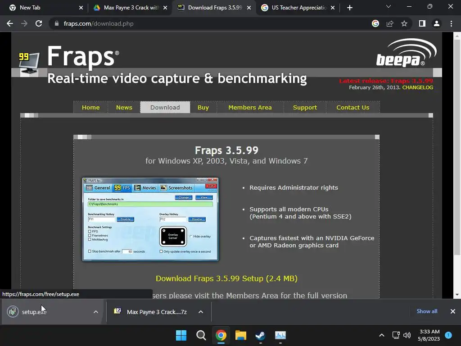The width and height of the screenshot is (461, 346).
Task: Open the notification badge in the tray
Action: pos(448,335)
